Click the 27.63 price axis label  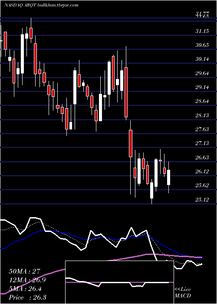(202, 129)
